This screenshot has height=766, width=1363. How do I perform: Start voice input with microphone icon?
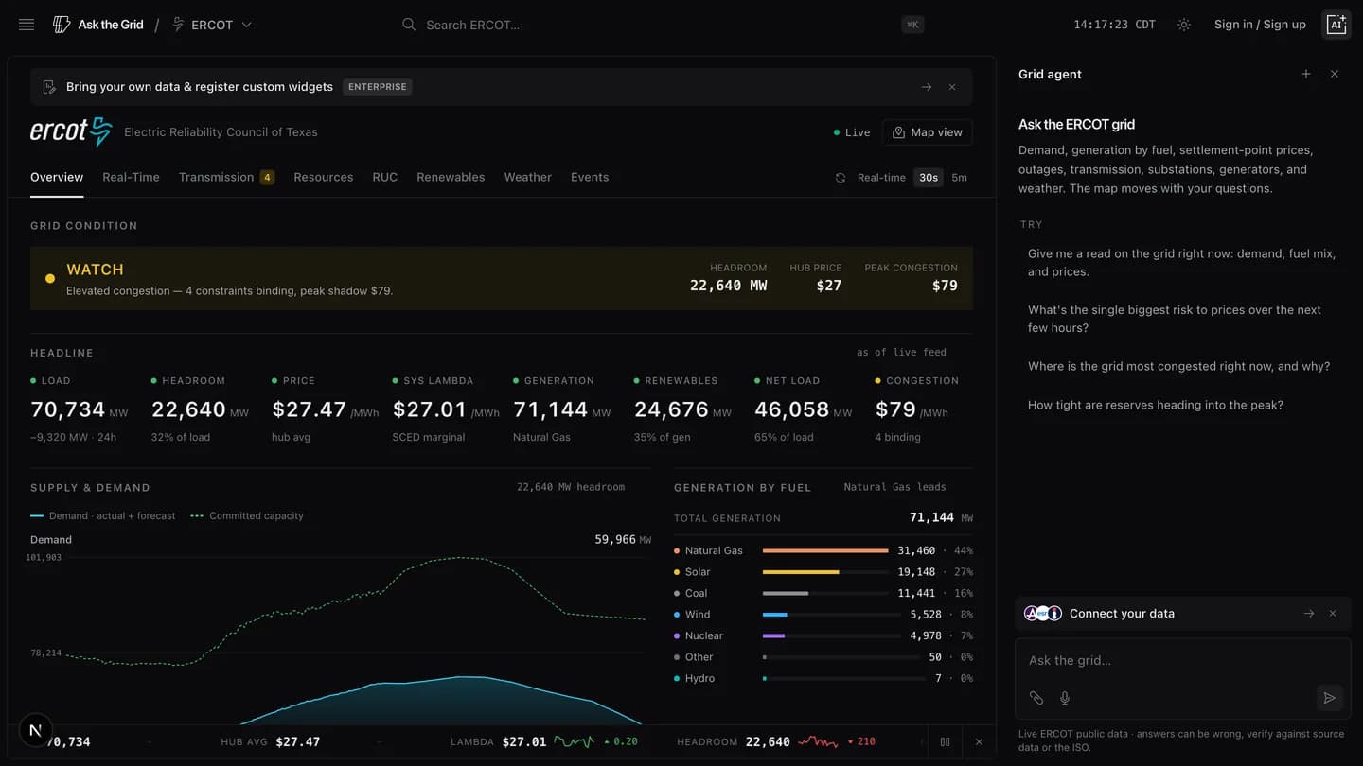(1065, 698)
